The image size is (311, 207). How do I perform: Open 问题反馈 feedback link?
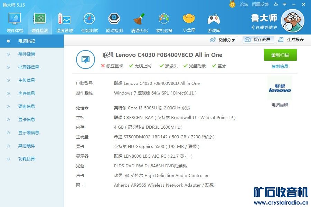260,4
